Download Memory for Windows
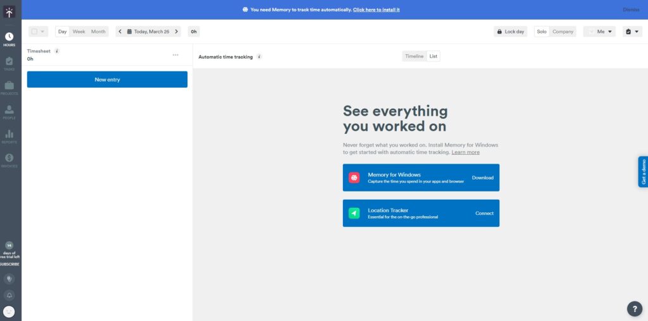This screenshot has width=648, height=321. [x=483, y=178]
